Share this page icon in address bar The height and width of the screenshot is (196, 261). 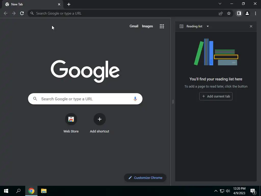tap(221, 13)
